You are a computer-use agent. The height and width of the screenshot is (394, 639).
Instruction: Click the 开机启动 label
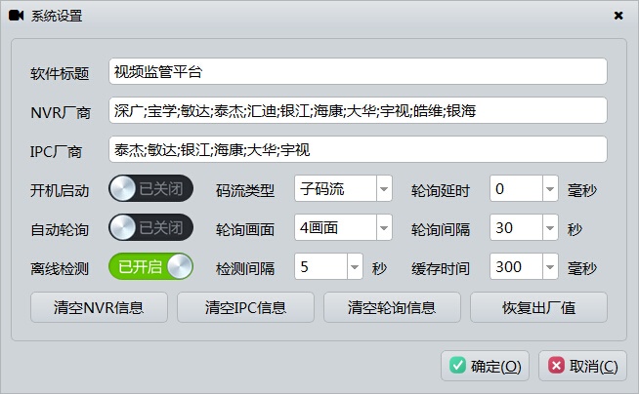pos(60,191)
